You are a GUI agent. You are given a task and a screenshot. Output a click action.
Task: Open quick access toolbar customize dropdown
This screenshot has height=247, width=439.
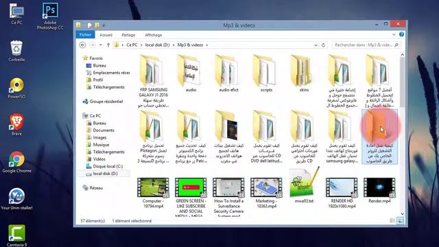click(104, 25)
